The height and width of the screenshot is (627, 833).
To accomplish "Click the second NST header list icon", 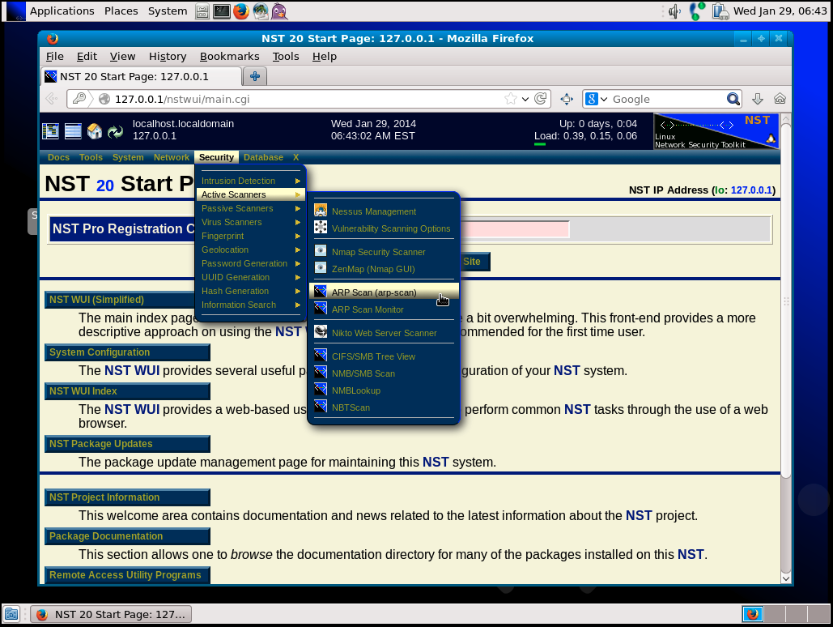I will pyautogui.click(x=73, y=130).
